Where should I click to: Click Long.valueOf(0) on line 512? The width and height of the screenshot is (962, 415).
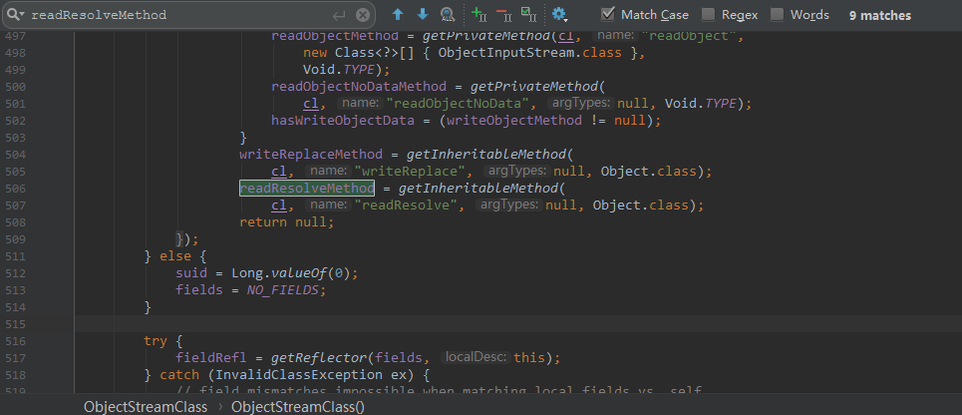pos(290,272)
